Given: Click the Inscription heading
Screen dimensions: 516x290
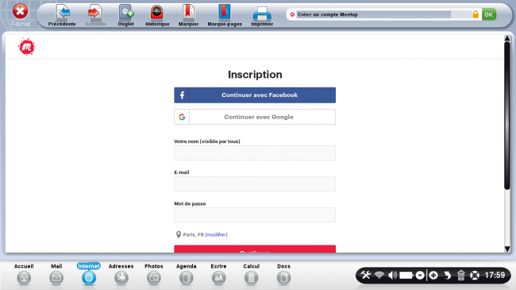Looking at the screenshot, I should [255, 75].
